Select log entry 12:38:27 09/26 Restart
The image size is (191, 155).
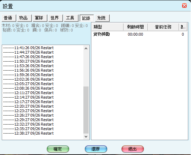(28, 133)
